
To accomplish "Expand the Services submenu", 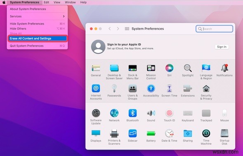I will pos(37,16).
